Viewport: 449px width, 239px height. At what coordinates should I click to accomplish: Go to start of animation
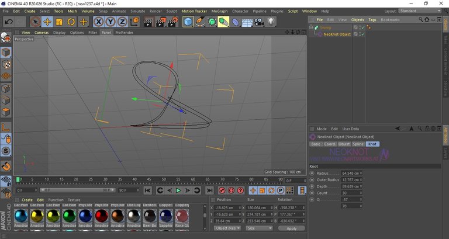pyautogui.click(x=147, y=190)
